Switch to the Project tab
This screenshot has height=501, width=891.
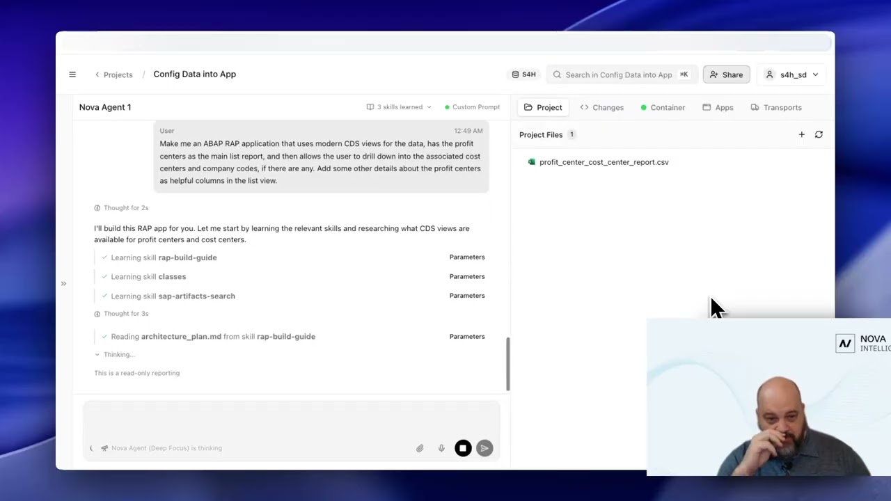(543, 107)
